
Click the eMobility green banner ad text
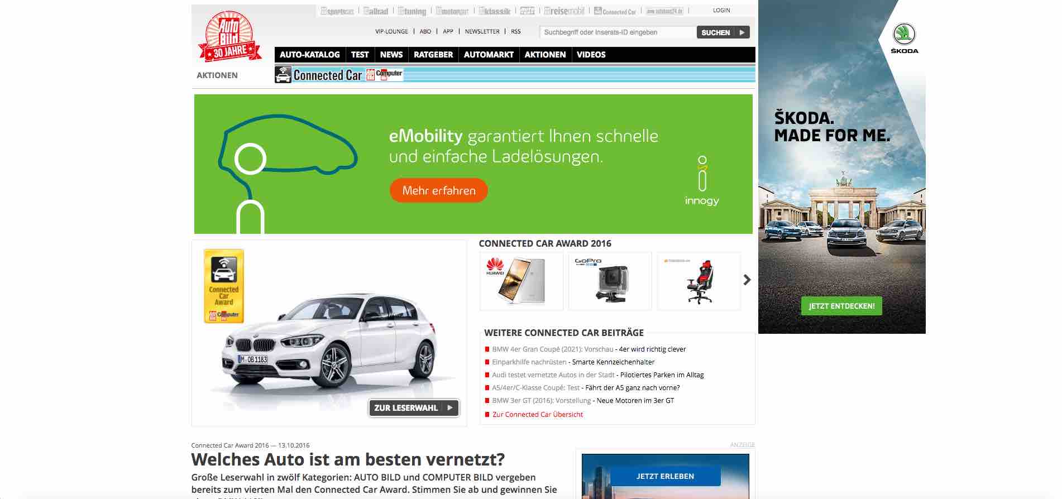tap(524, 146)
